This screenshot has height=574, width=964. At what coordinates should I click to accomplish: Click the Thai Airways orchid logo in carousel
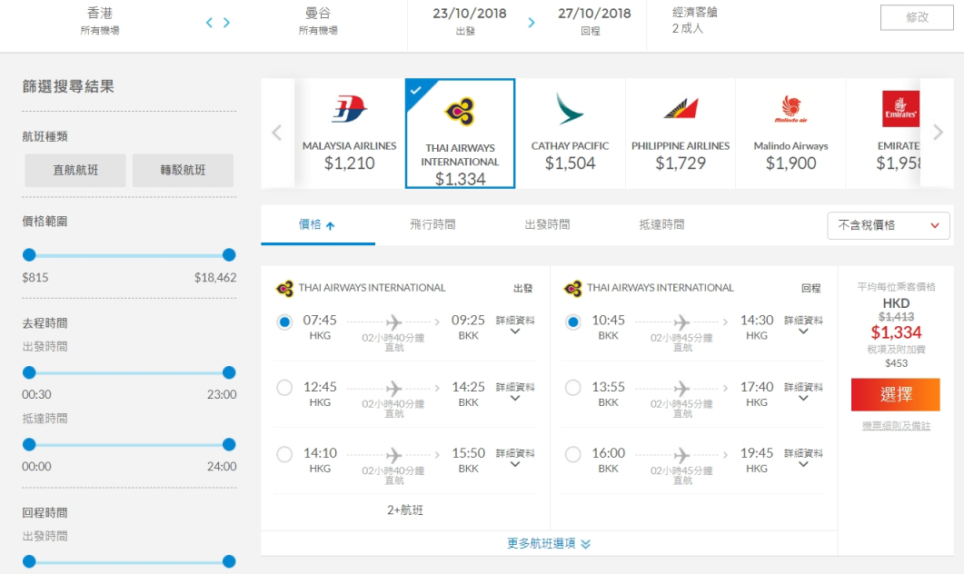[x=460, y=111]
